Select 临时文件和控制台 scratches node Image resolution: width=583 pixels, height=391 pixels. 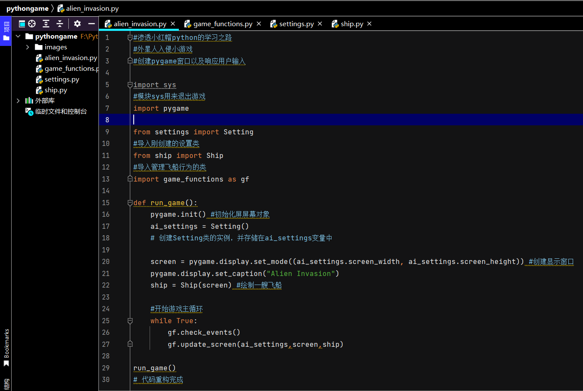61,112
